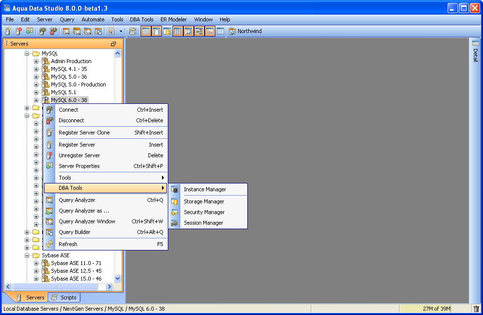
Task: Open the Tools submenu in the context menu
Action: point(106,178)
